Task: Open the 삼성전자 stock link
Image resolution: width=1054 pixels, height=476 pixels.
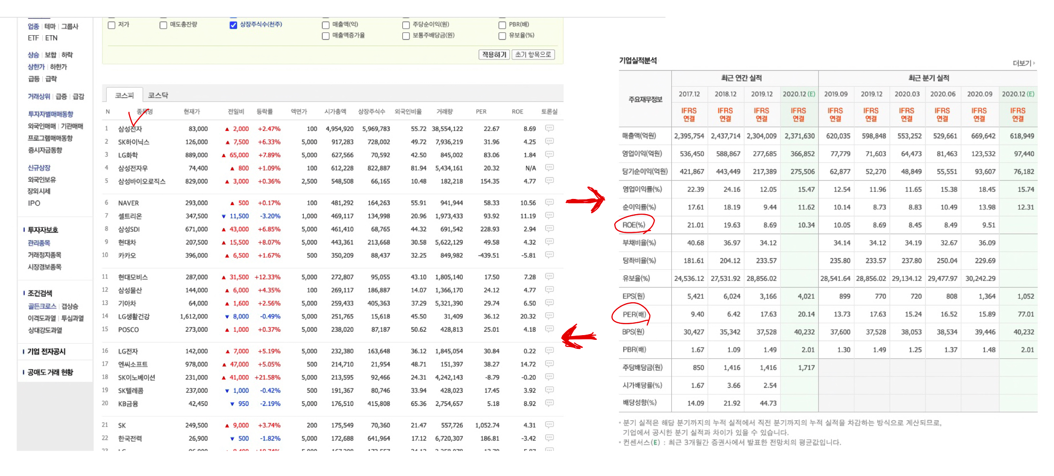Action: 130,129
